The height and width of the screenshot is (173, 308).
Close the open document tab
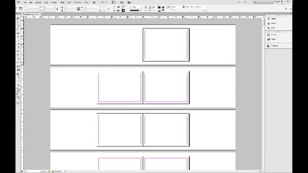tap(40, 14)
